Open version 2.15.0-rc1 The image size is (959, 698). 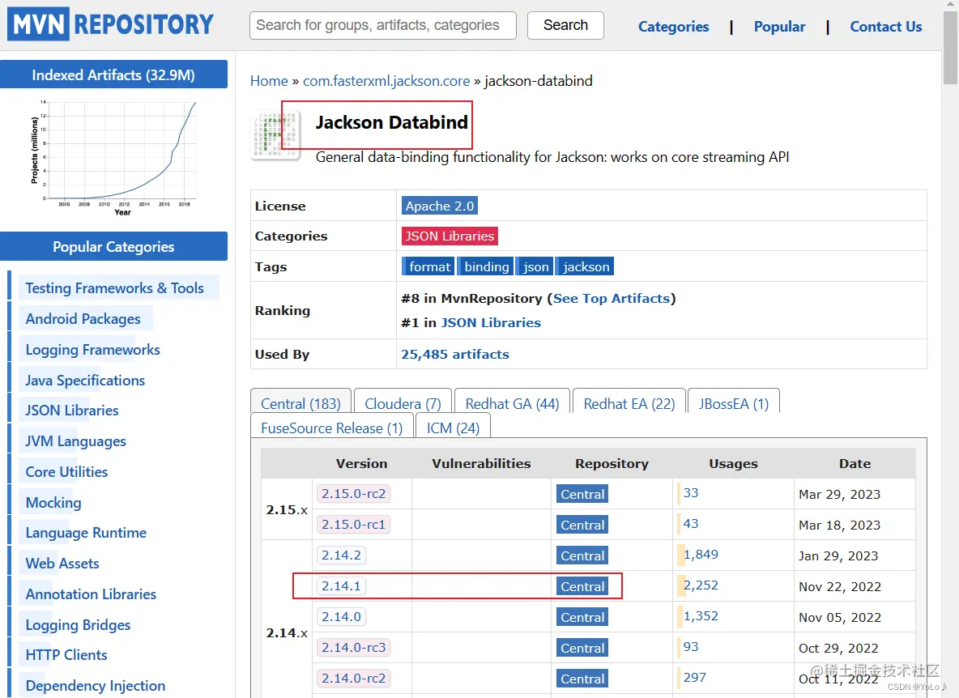[x=353, y=525]
